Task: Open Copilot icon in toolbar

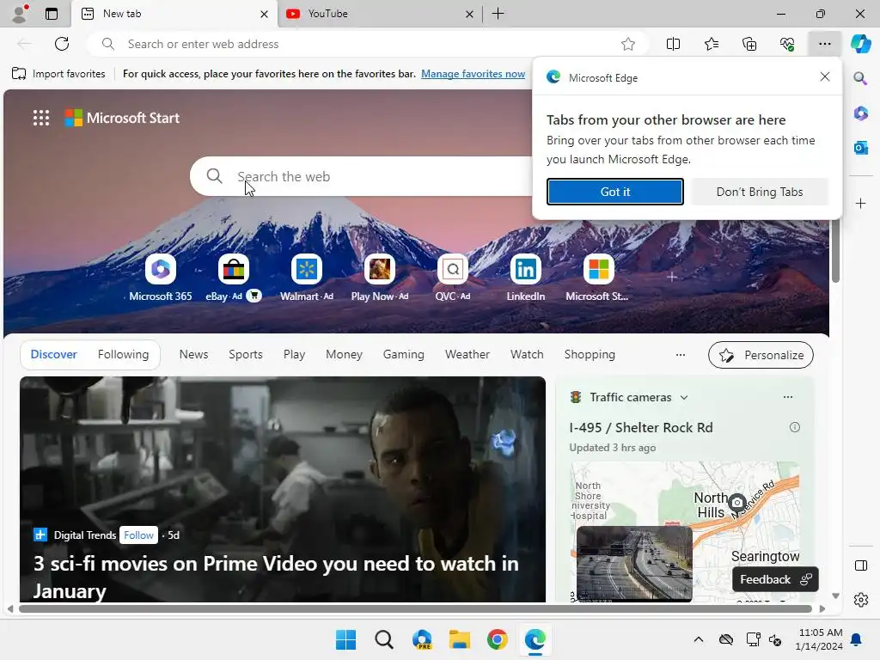Action: point(860,44)
